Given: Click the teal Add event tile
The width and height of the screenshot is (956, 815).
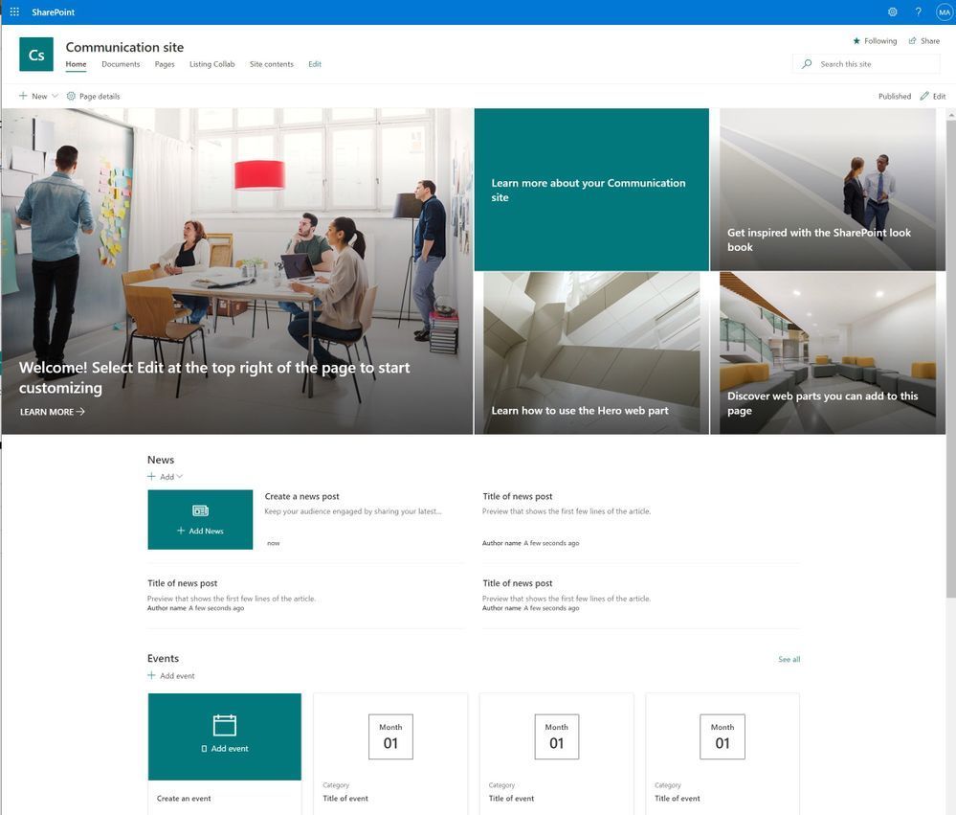Looking at the screenshot, I should [224, 736].
